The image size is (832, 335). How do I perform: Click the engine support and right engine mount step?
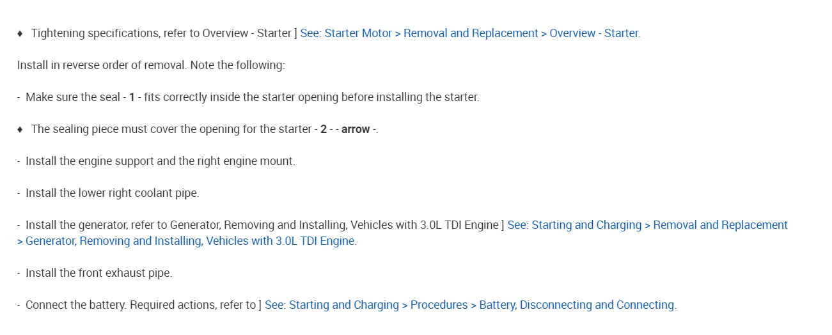pos(160,161)
